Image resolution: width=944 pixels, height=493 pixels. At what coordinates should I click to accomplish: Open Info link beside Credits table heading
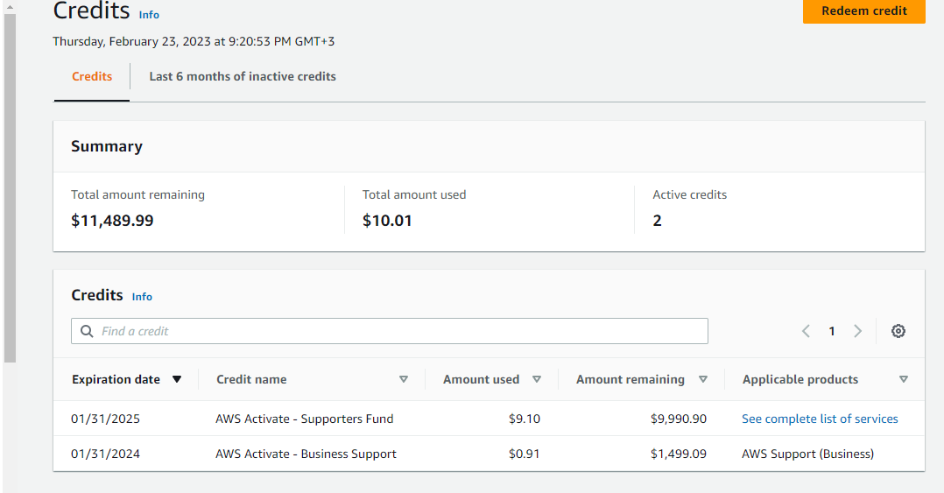click(142, 297)
